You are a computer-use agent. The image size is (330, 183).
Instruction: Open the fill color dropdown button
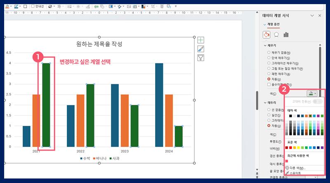[312, 93]
